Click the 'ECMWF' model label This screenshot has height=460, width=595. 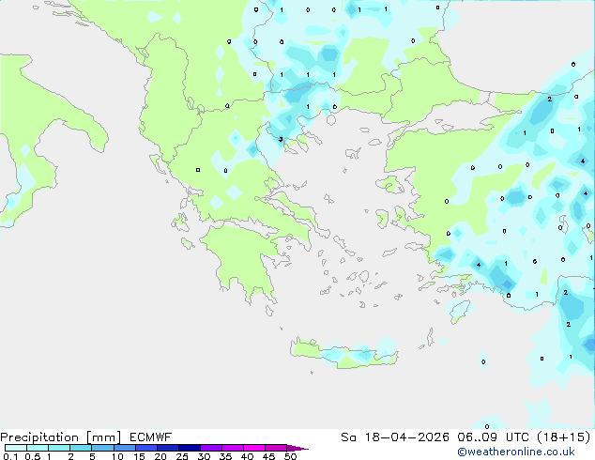click(151, 437)
